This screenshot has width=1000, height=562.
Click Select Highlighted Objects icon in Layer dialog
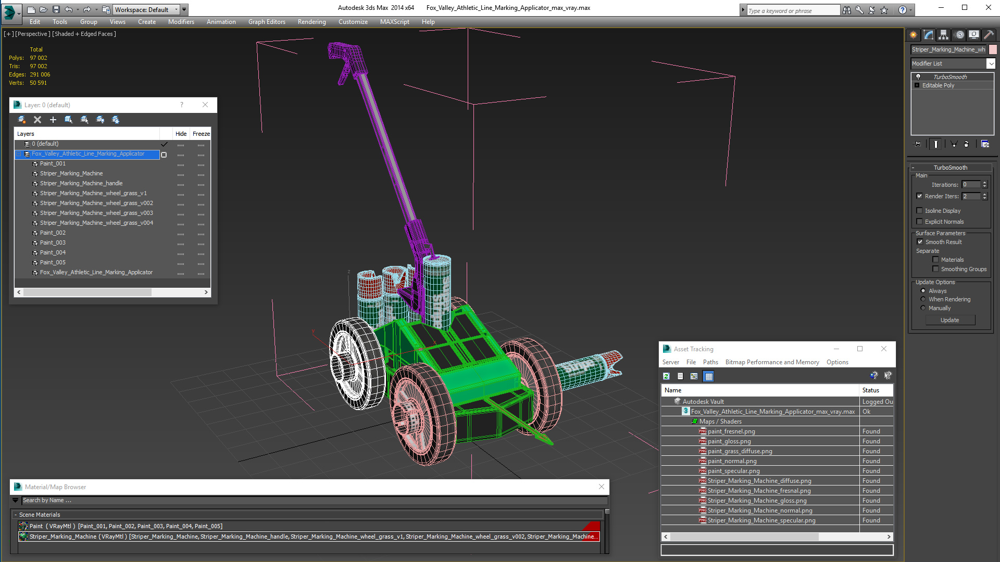[69, 120]
